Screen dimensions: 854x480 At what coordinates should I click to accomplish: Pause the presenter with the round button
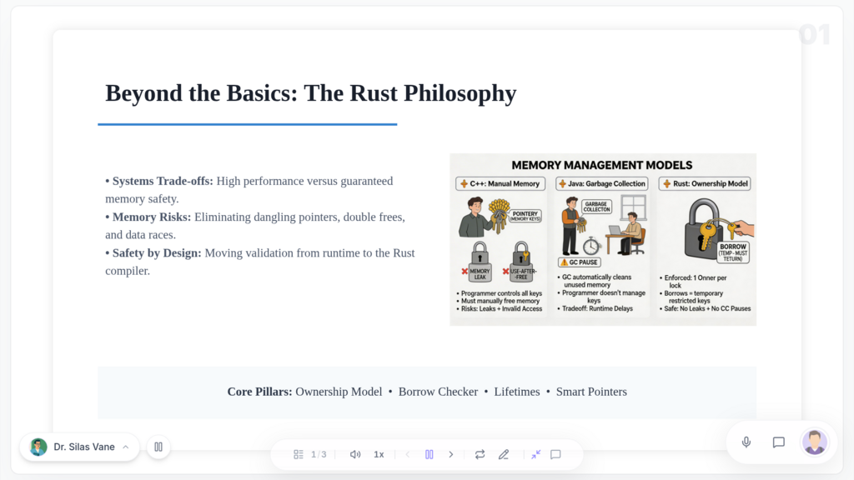(158, 447)
